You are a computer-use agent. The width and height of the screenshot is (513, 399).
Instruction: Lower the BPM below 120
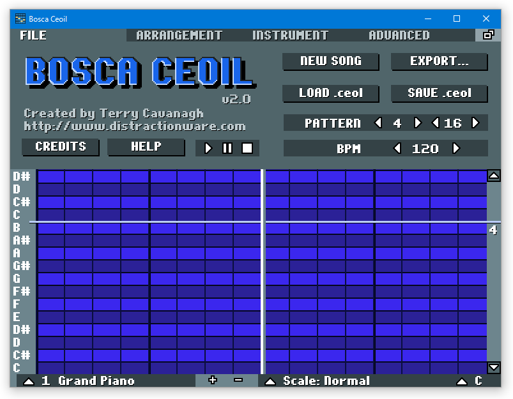tap(397, 148)
